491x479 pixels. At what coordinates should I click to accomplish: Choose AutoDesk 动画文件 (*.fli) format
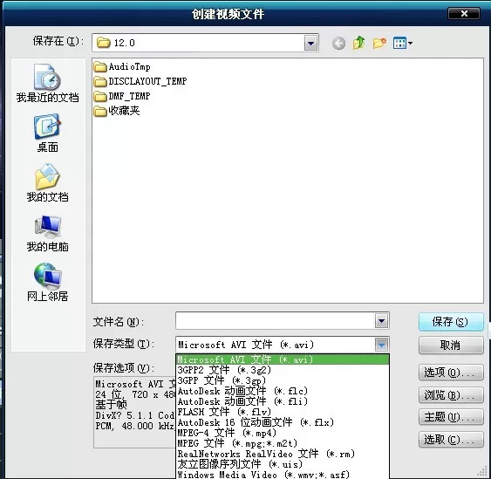283,401
